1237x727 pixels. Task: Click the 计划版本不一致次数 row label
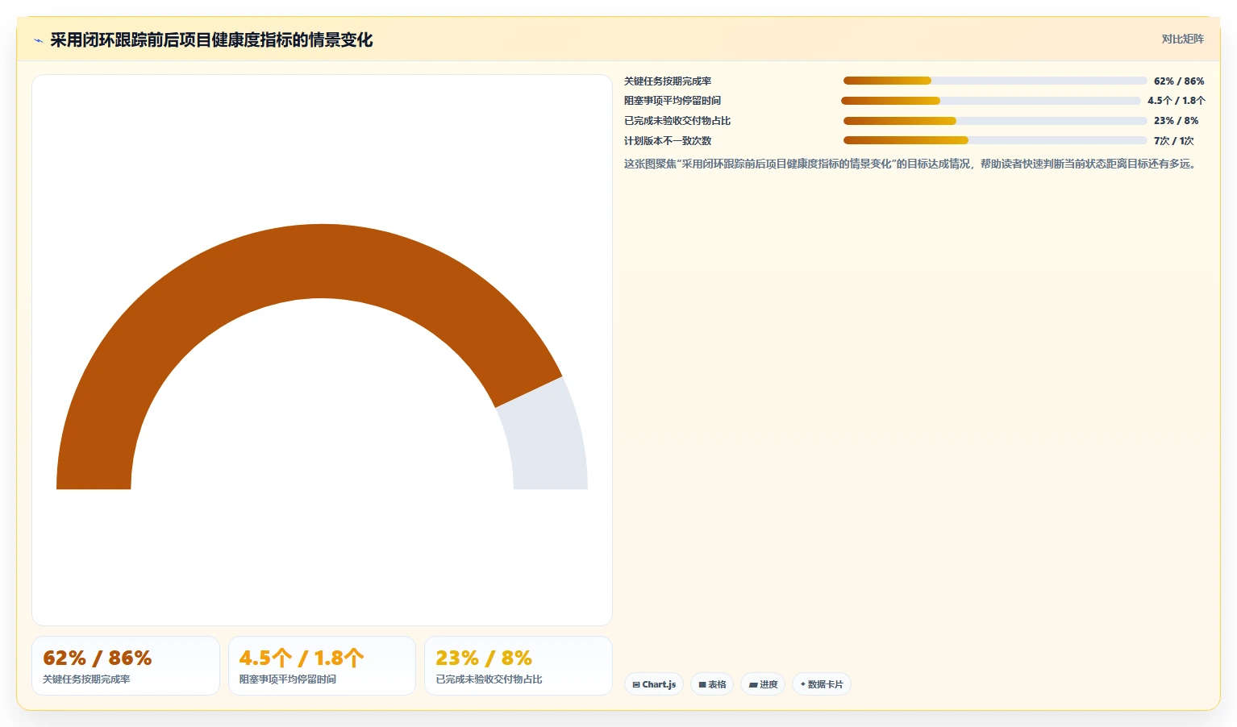click(x=668, y=140)
